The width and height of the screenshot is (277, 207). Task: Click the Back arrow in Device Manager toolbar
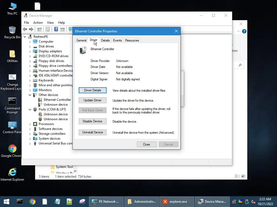pyautogui.click(x=25, y=29)
